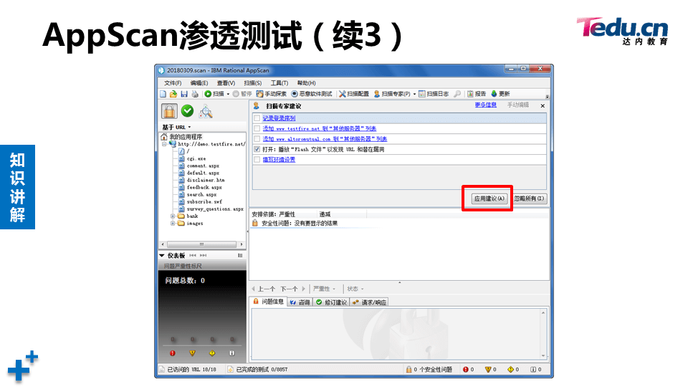Select feedback.aspx in the tree

tap(204, 187)
